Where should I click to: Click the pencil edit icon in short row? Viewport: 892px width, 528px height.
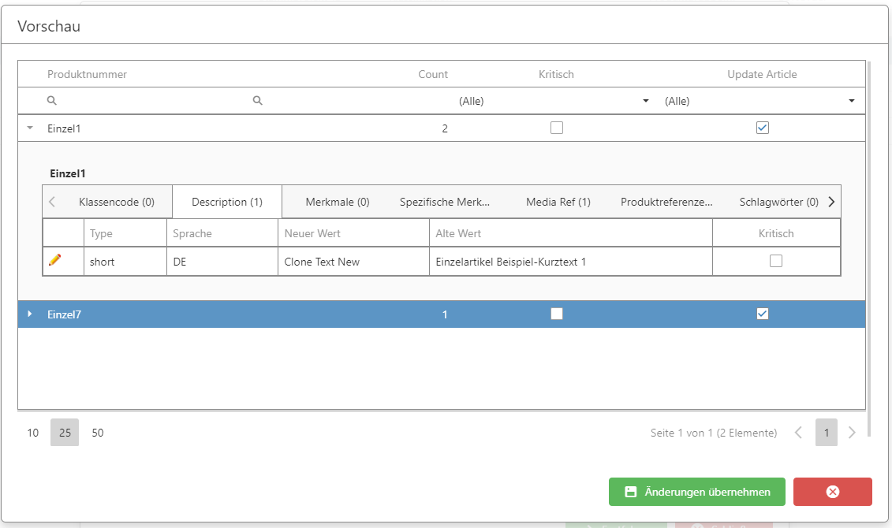(54, 260)
